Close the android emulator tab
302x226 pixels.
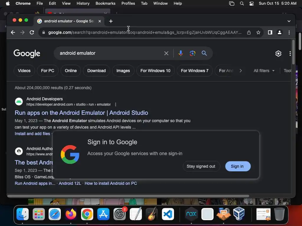100,21
